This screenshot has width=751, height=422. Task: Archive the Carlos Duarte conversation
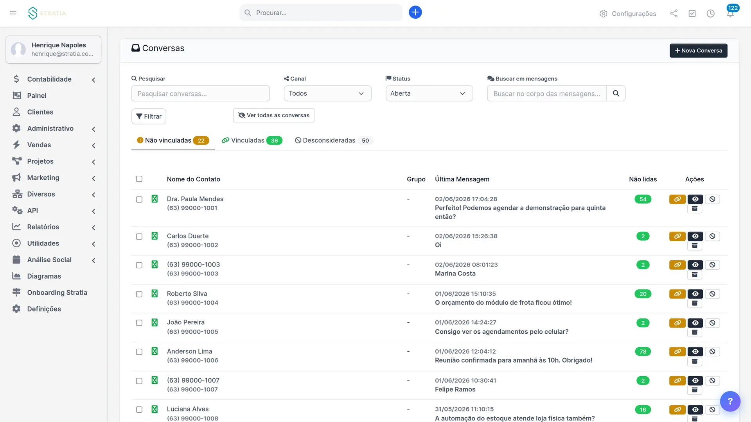point(695,246)
